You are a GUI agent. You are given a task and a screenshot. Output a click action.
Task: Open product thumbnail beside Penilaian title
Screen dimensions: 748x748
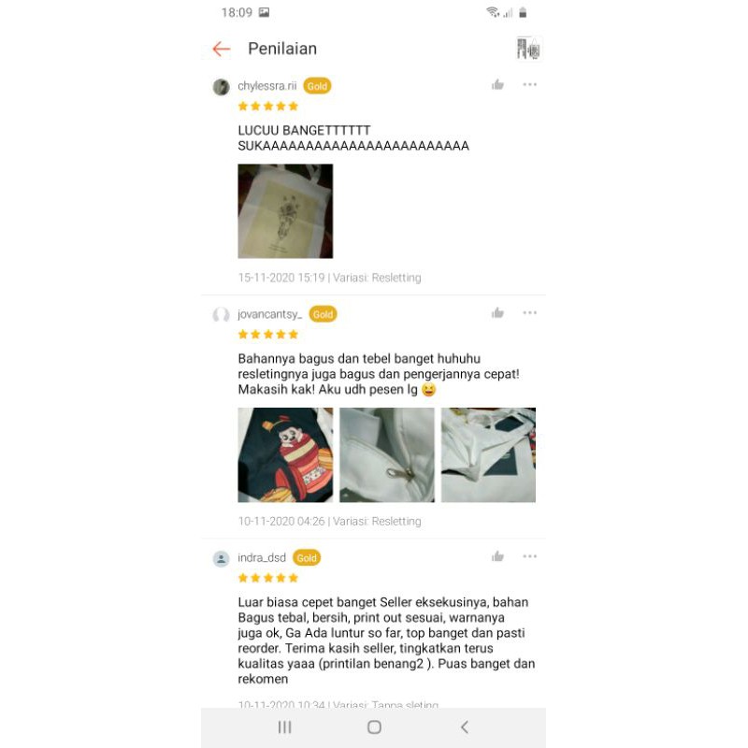click(x=528, y=49)
